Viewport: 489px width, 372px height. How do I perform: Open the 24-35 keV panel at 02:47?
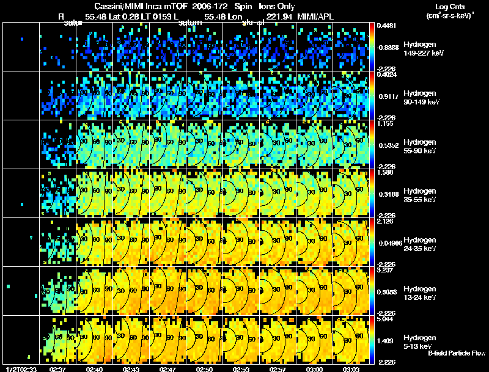[x=167, y=242]
